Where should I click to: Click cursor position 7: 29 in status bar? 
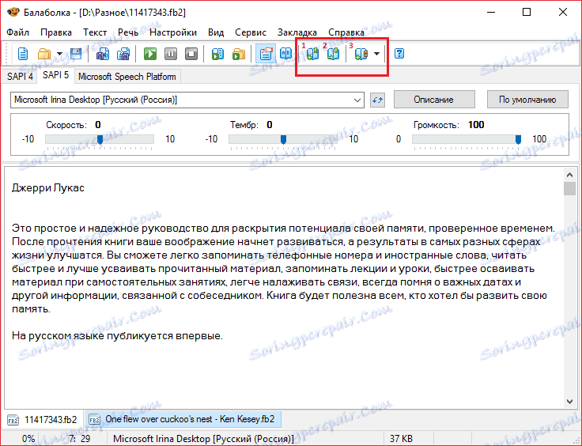[x=79, y=439]
